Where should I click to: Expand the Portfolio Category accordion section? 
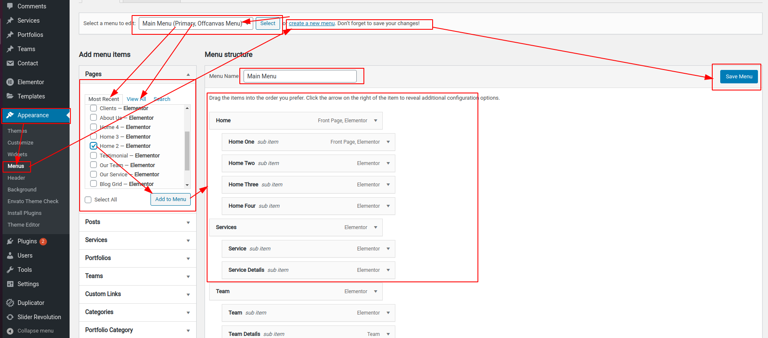tap(138, 330)
